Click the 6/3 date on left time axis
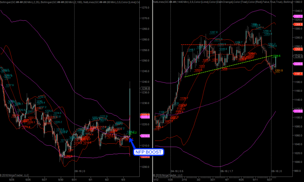This screenshot has width=304, height=182. coord(123,180)
